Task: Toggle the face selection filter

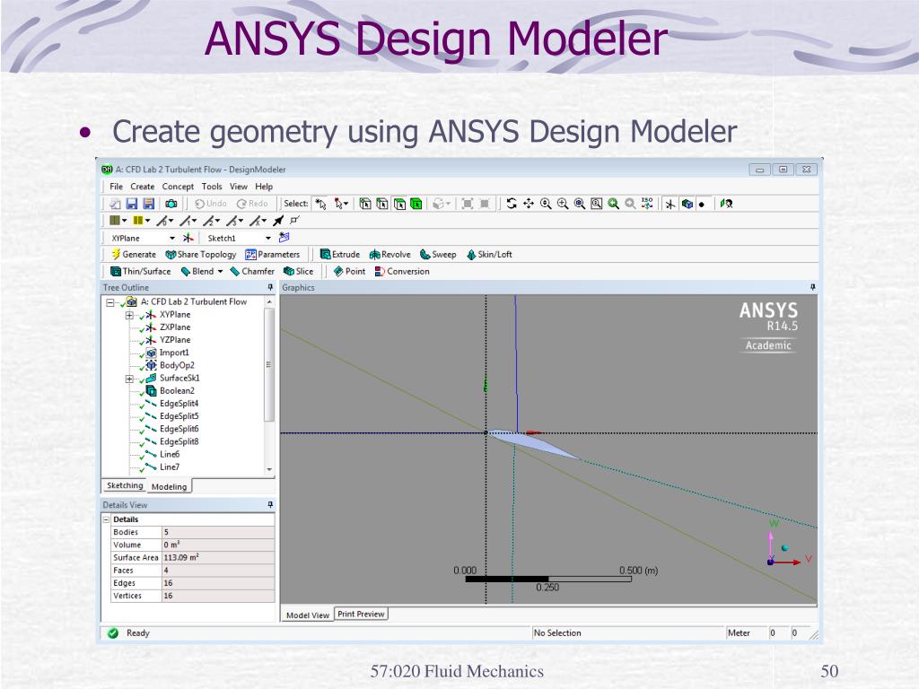Action: point(399,204)
